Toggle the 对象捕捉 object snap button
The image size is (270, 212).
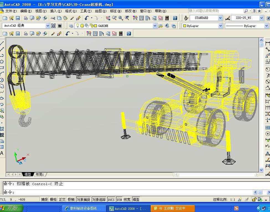pyautogui.click(x=83, y=199)
